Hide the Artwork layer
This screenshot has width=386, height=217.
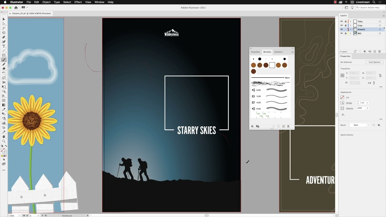click(342, 29)
